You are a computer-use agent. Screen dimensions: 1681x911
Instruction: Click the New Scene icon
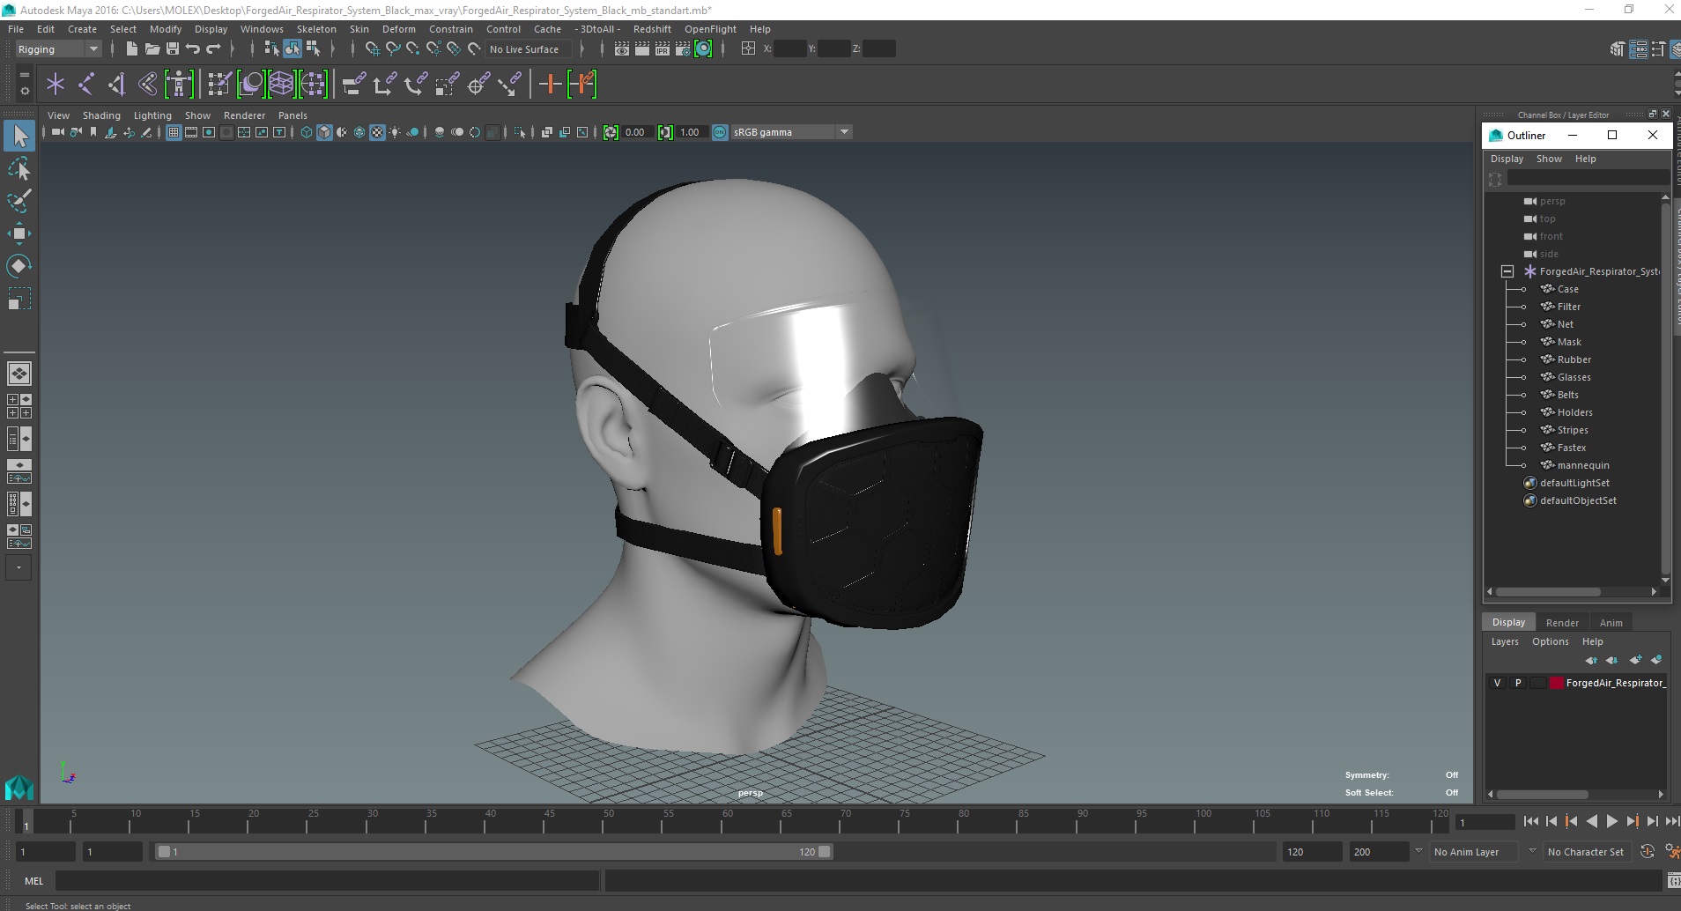[x=131, y=49]
